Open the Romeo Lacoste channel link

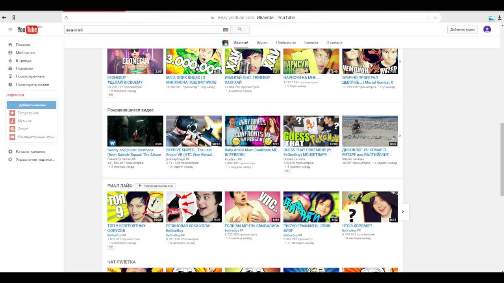click(x=294, y=159)
